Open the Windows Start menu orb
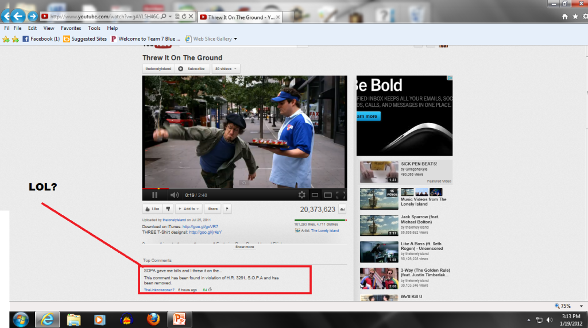The height and width of the screenshot is (328, 588). [21, 320]
